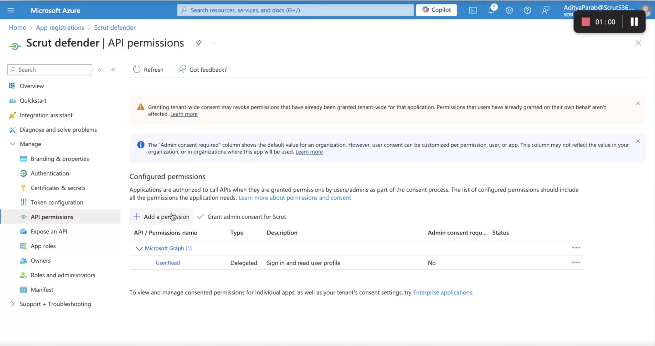Open Certificates & secrets page

coord(58,188)
